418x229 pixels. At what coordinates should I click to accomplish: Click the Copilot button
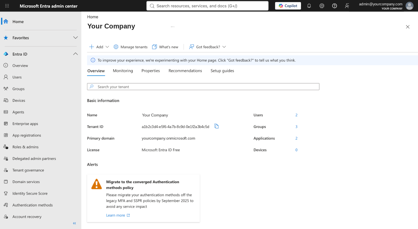[288, 6]
